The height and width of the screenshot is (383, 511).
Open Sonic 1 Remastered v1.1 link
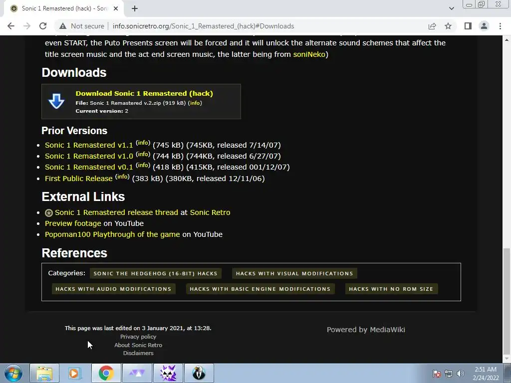tap(89, 145)
